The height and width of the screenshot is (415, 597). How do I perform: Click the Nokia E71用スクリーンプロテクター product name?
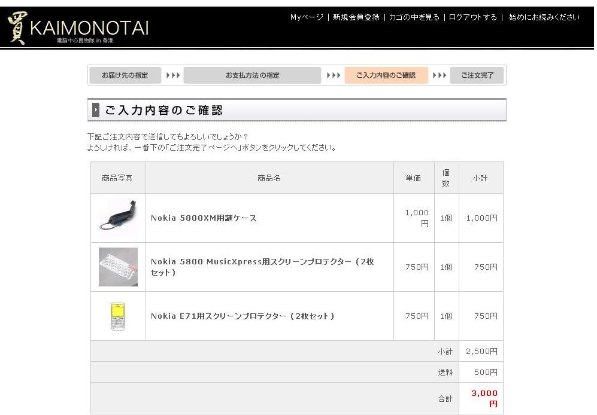click(x=243, y=316)
